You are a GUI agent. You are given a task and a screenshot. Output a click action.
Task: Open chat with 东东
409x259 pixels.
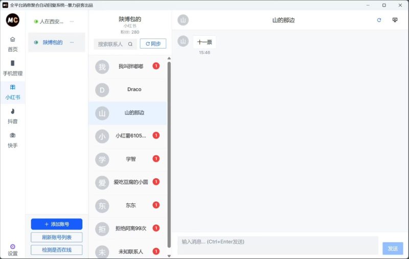click(128, 205)
